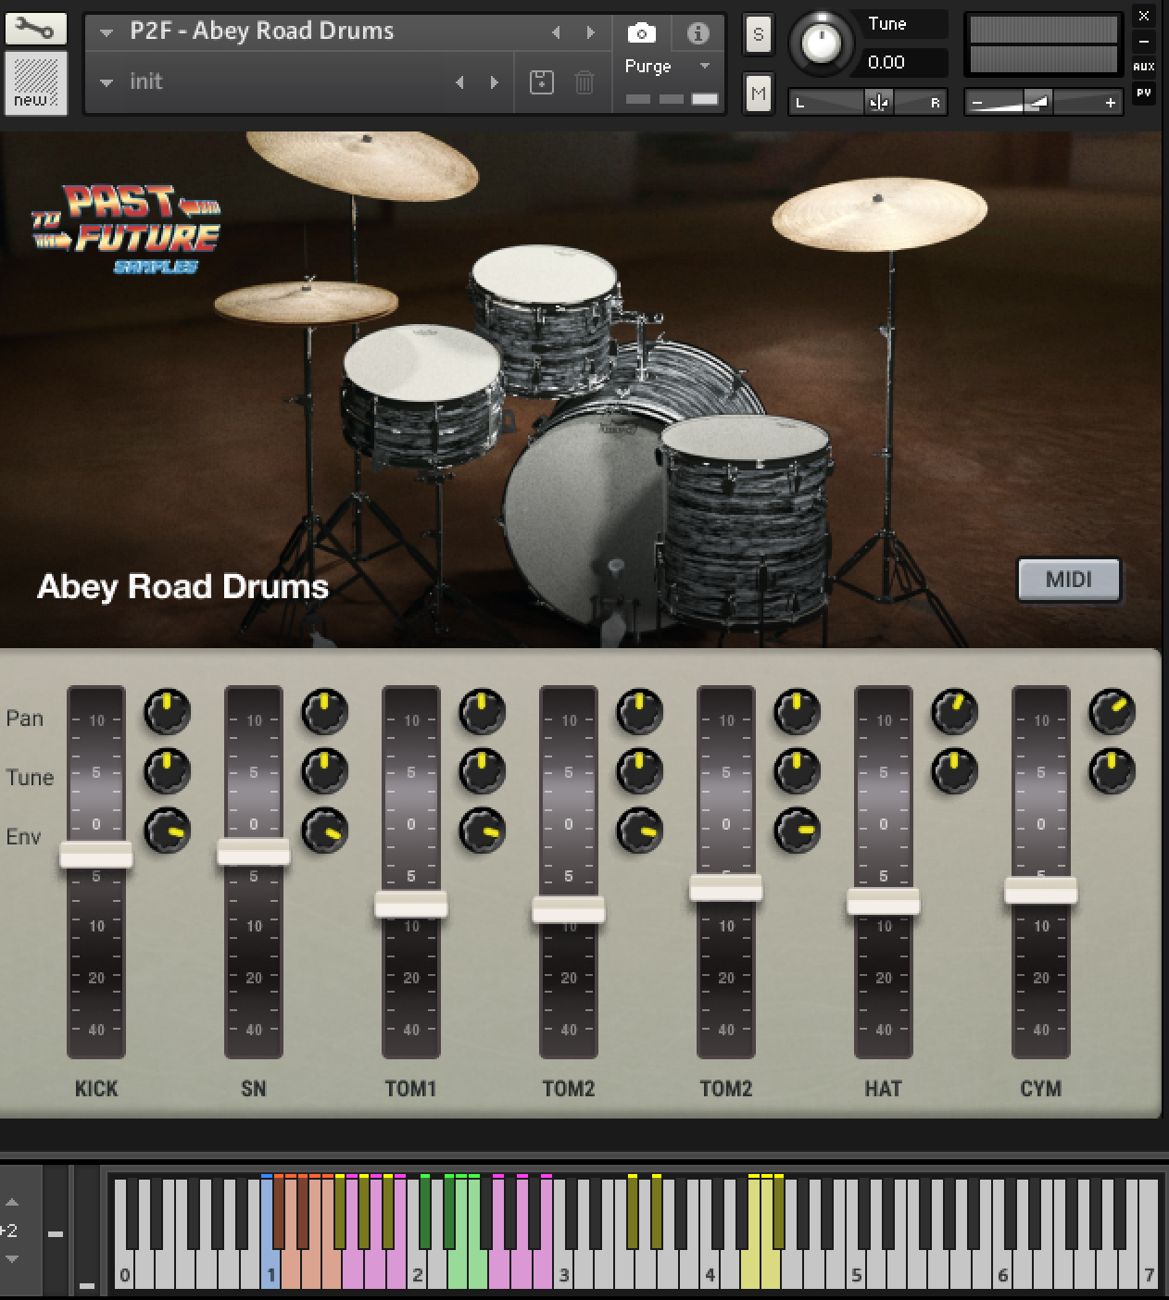The image size is (1169, 1300).
Task: Shift keyboard octave down arrow
Action: [12, 1259]
